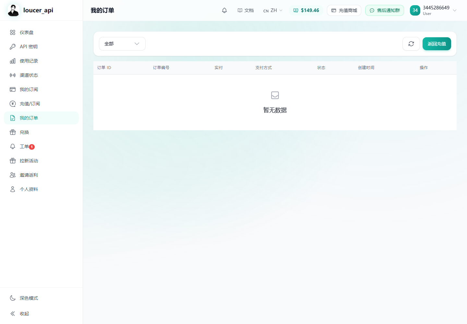Click the 操作 column header
467x324 pixels.
(x=424, y=68)
